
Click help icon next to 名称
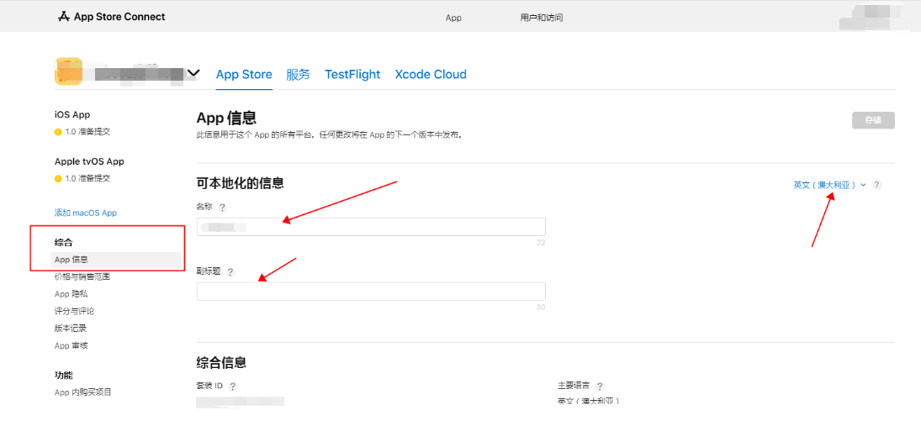pyautogui.click(x=222, y=208)
